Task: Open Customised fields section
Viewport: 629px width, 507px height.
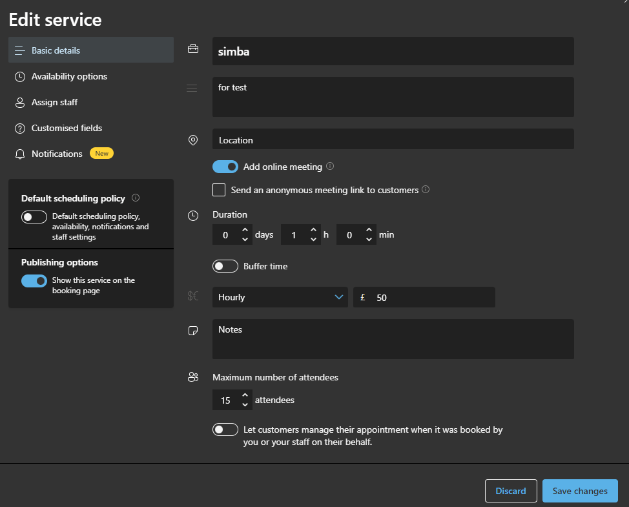Action: [91, 128]
